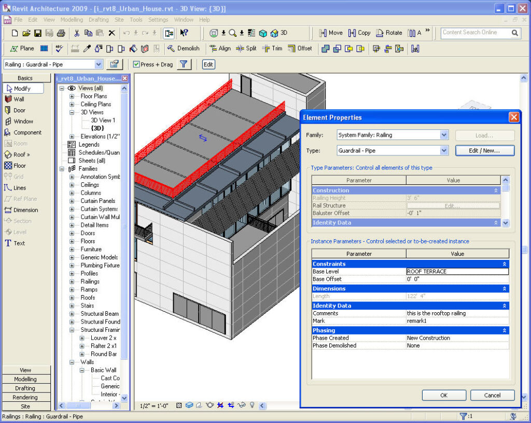Expand the Railings family node
Screen dimensions: 531x423
(x=72, y=282)
